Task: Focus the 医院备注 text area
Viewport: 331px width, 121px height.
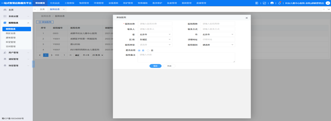Action: pos(187,58)
